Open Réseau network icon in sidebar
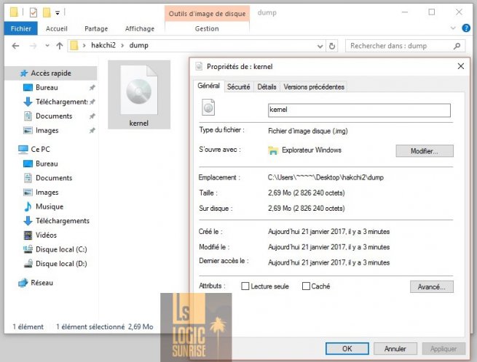This screenshot has height=362, width=477. click(x=23, y=283)
